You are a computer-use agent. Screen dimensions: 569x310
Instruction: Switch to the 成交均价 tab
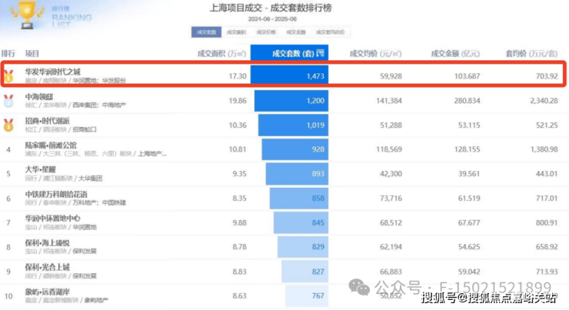click(266, 32)
